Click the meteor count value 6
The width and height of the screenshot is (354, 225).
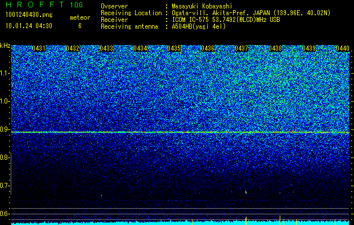click(x=80, y=26)
